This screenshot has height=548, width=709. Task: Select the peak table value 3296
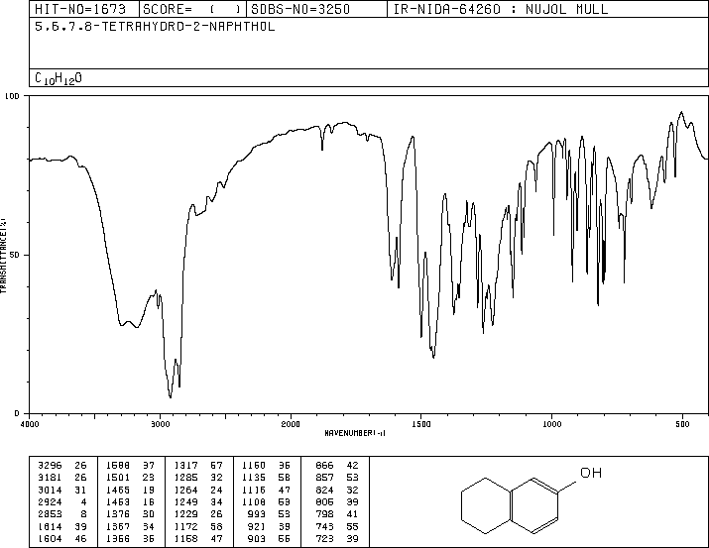click(50, 466)
